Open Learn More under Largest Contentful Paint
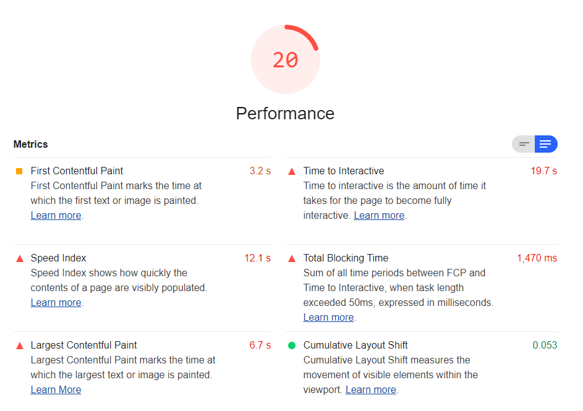This screenshot has width=583, height=411. tap(56, 389)
